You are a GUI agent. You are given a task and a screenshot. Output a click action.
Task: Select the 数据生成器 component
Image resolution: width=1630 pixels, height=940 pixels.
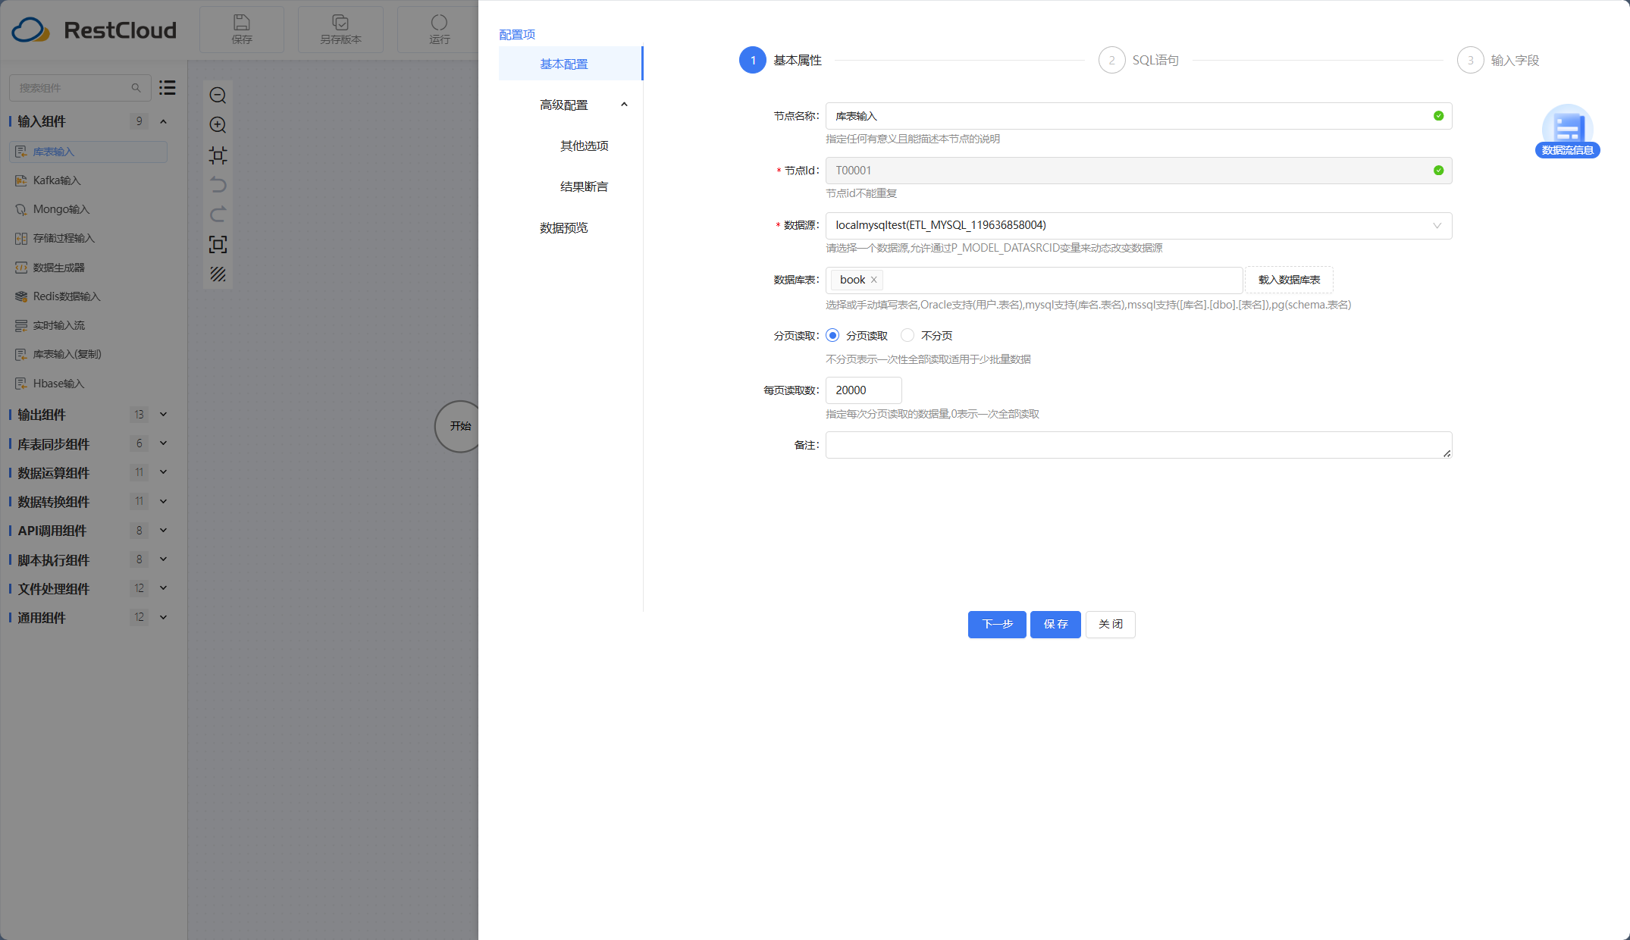click(88, 268)
